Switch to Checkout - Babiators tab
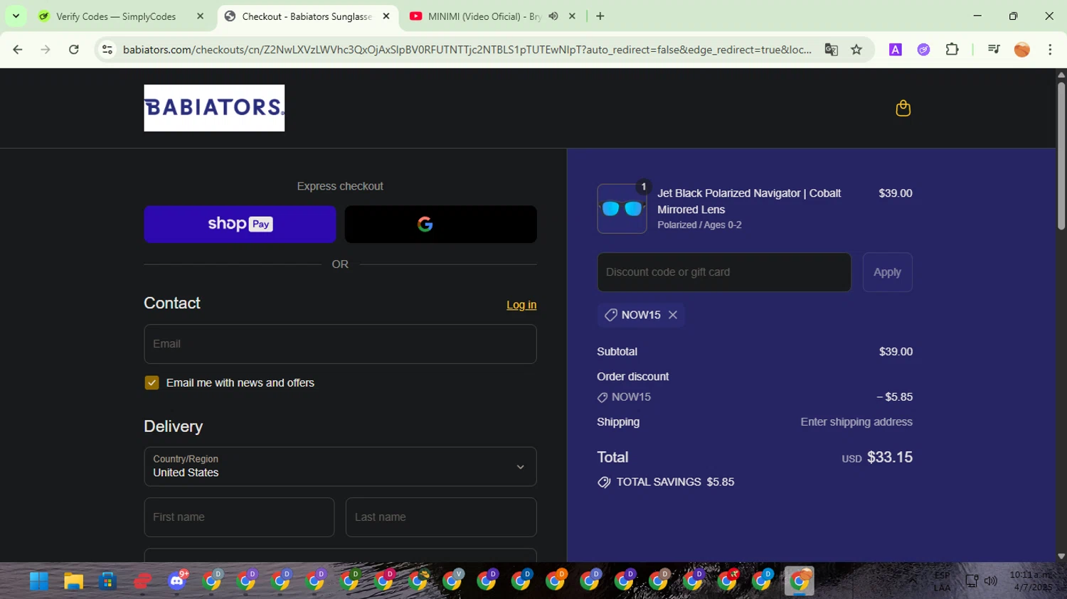This screenshot has height=599, width=1067. pyautogui.click(x=307, y=16)
